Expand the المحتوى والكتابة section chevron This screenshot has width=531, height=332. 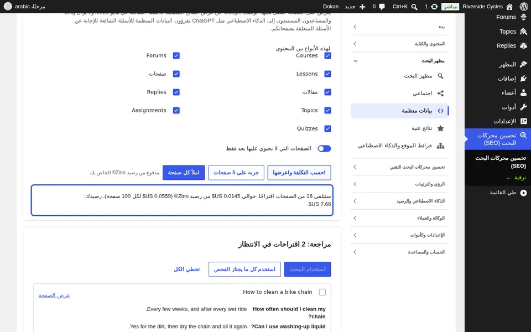click(355, 43)
